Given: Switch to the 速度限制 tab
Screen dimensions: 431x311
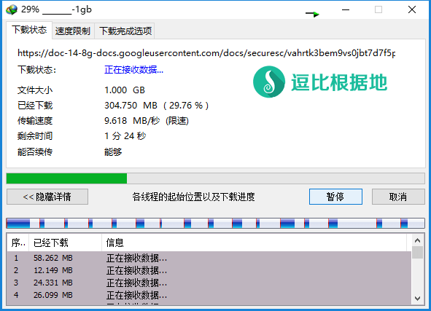Looking at the screenshot, I should [x=73, y=31].
